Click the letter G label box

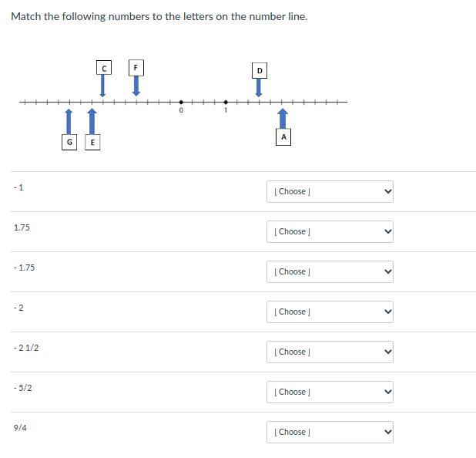pos(69,142)
